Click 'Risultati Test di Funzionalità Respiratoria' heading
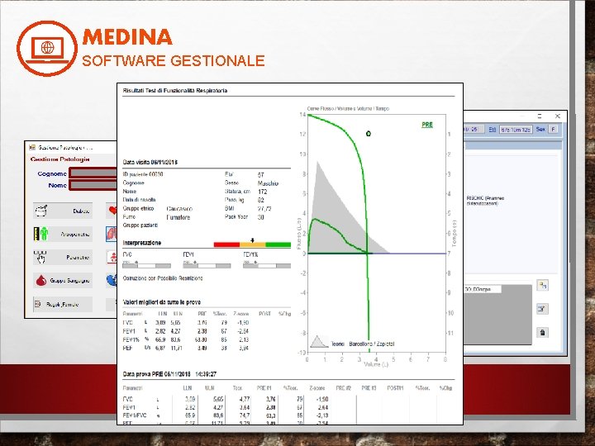Image resolution: width=595 pixels, height=446 pixels. coord(175,91)
